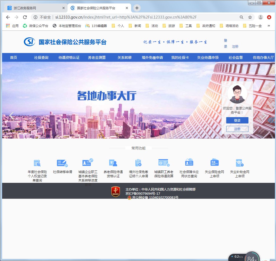Open 失业保险金网上申领 icon
Image resolution: width=276 pixels, height=261 pixels.
(214, 162)
